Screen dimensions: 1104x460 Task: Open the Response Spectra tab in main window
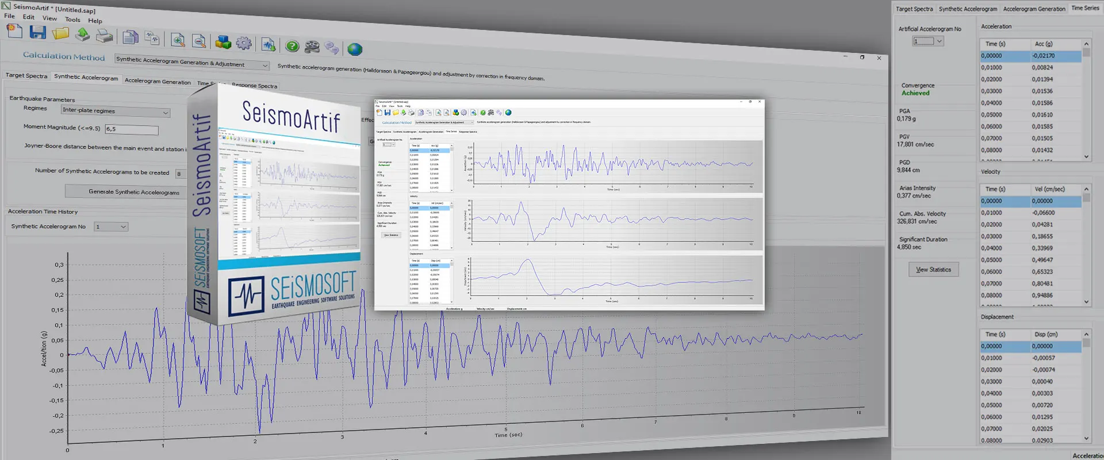[x=254, y=86]
